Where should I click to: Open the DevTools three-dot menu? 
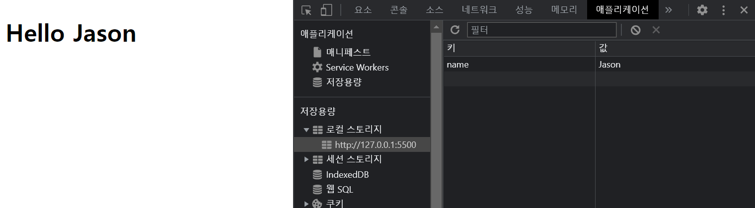pyautogui.click(x=723, y=10)
